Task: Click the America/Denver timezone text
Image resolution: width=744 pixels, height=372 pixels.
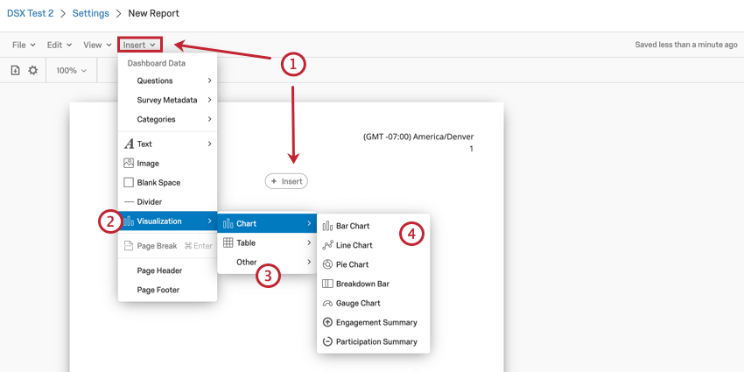Action: click(418, 137)
